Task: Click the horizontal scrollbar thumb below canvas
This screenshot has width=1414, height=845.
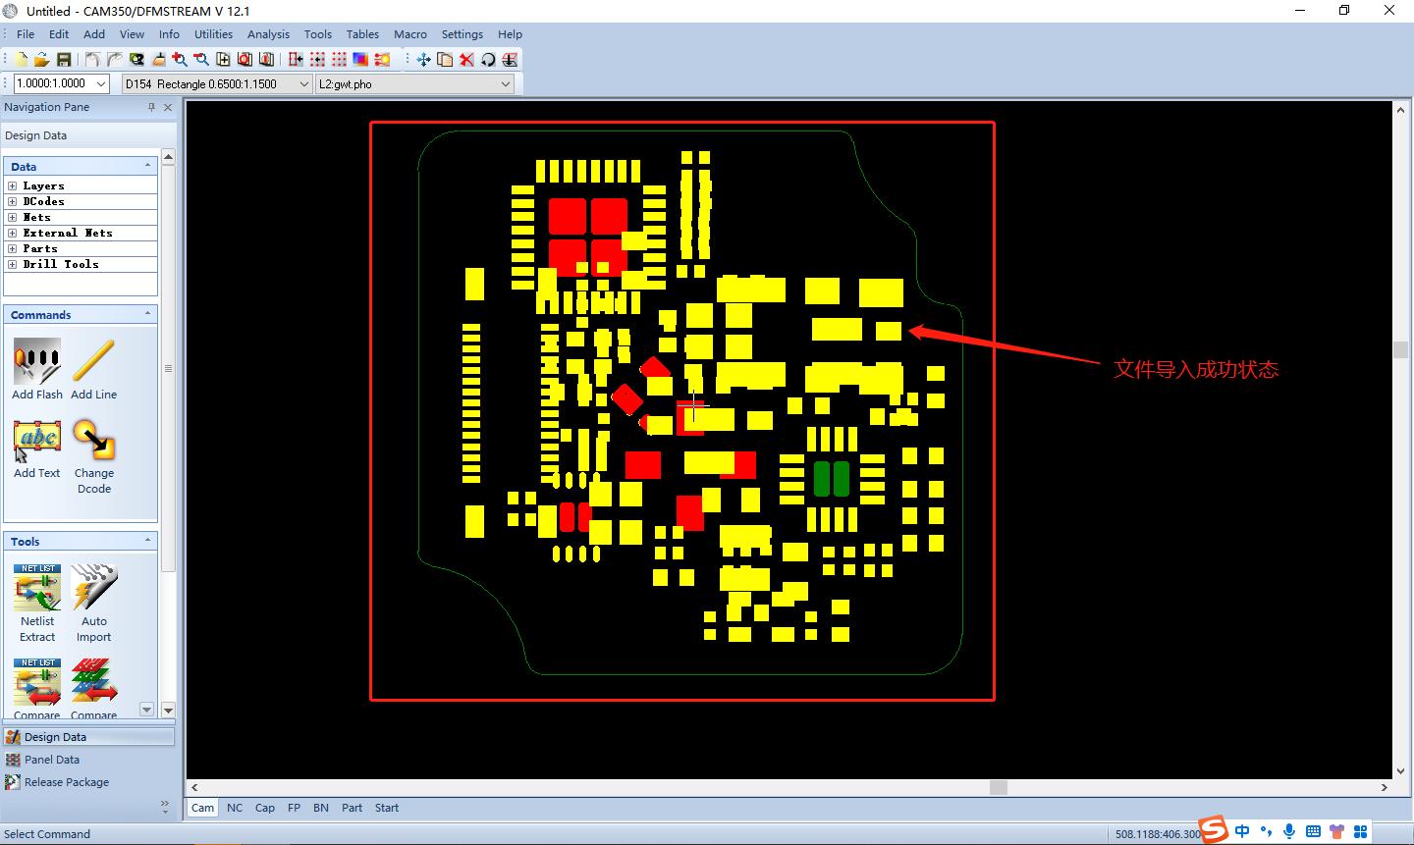Action: pyautogui.click(x=998, y=787)
